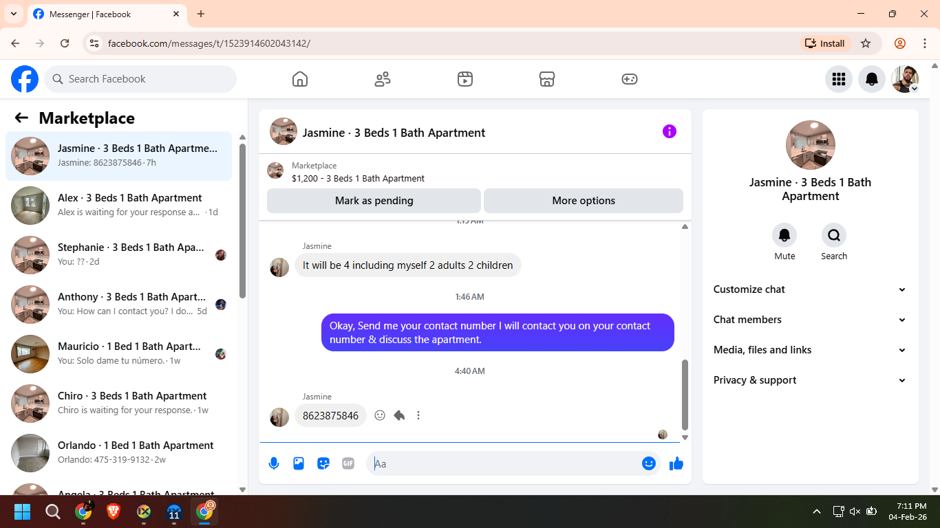Show hidden system tray icons

tap(817, 511)
